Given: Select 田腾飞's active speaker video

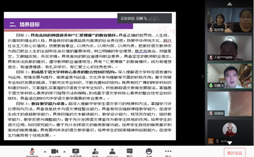Looking at the screenshot, I should coord(229,76).
